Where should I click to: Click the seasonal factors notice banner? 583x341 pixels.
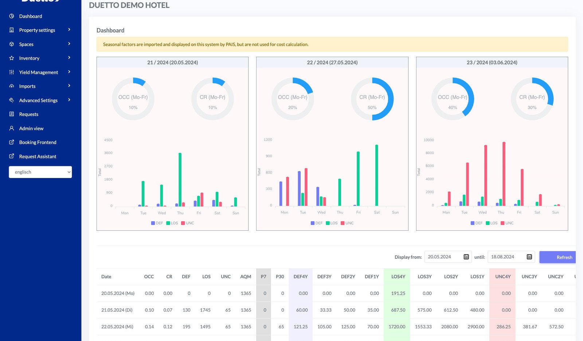pos(332,44)
